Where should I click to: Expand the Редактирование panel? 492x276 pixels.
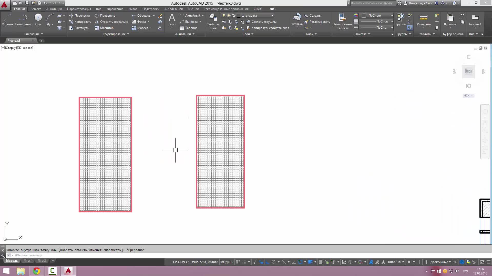(116, 34)
